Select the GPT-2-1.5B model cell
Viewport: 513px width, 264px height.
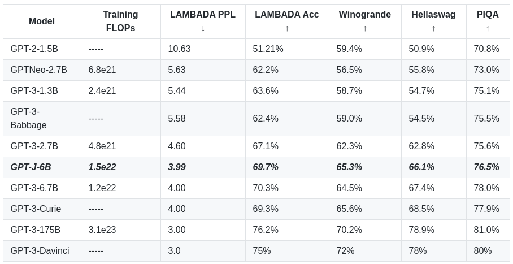[34, 49]
